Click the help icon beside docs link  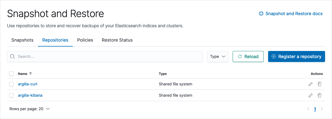(x=261, y=13)
